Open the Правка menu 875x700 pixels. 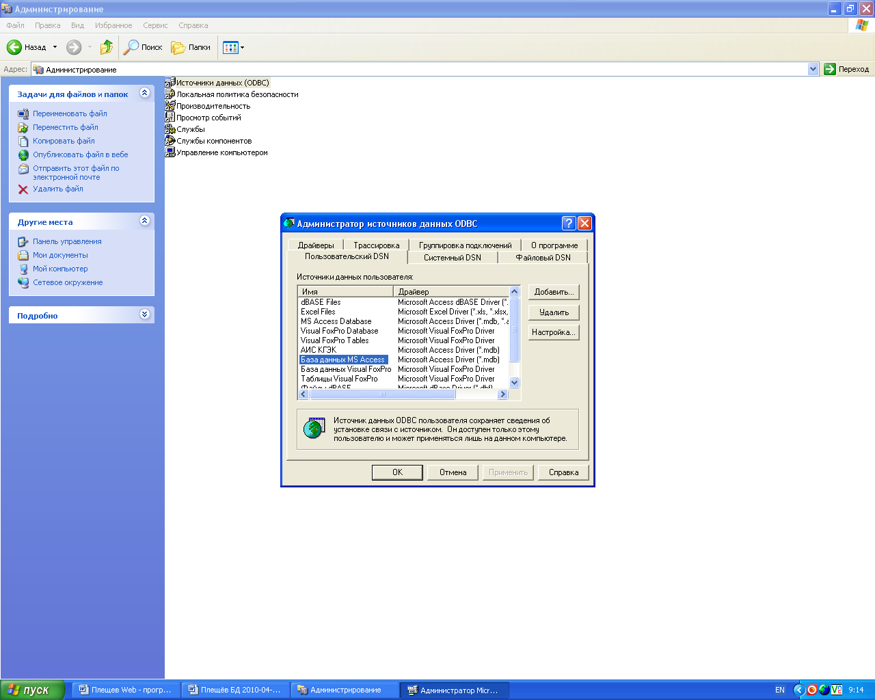coord(48,25)
